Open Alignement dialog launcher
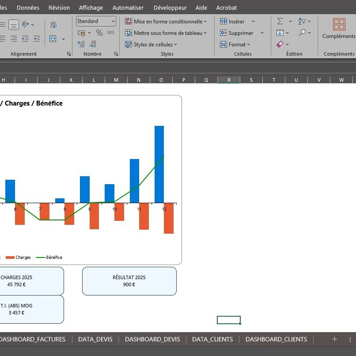Image resolution: width=356 pixels, height=356 pixels. pos(69,54)
